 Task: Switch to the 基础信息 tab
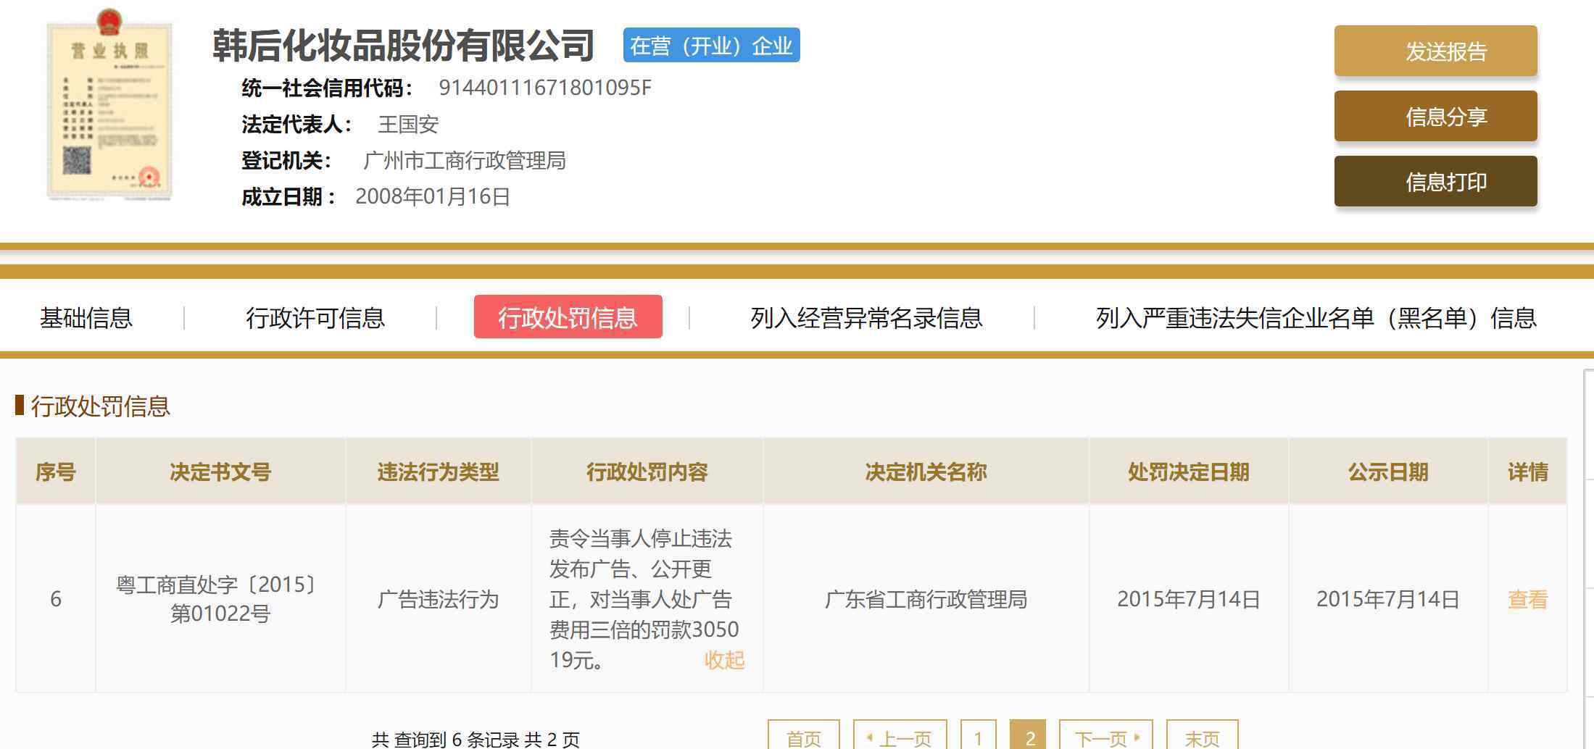pos(86,317)
